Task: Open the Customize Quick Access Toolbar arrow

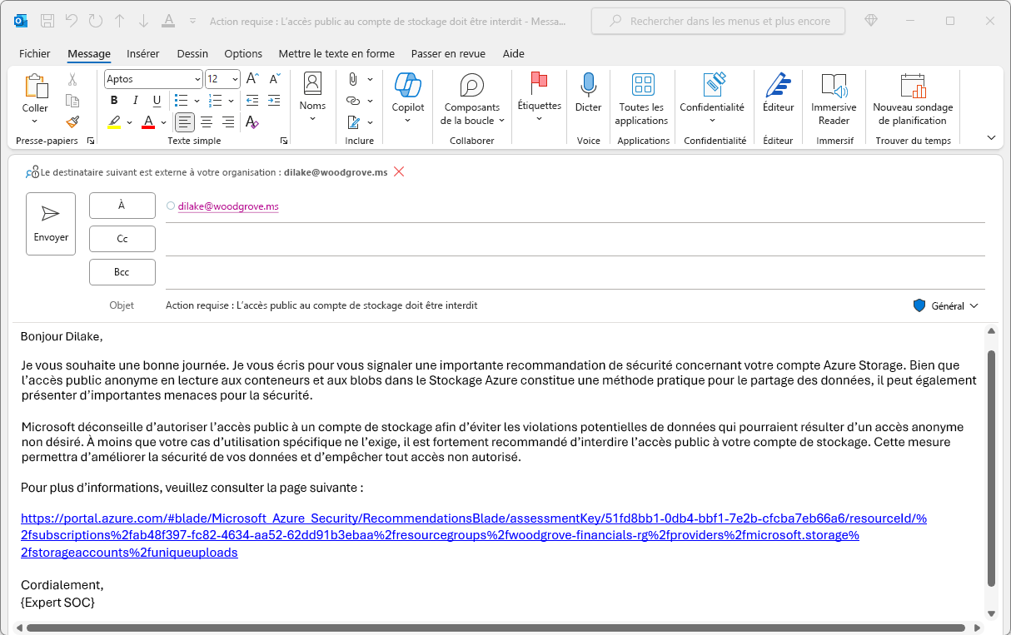Action: point(193,21)
